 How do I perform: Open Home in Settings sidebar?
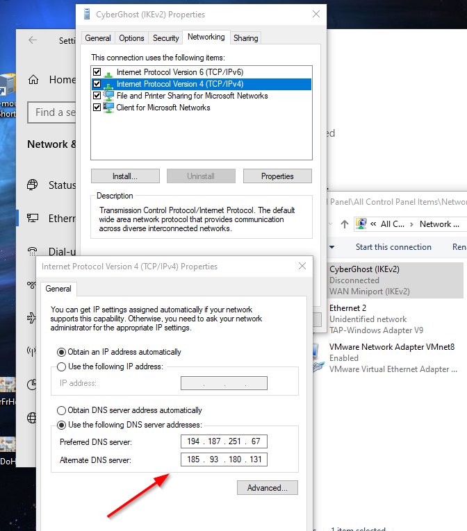pyautogui.click(x=51, y=80)
